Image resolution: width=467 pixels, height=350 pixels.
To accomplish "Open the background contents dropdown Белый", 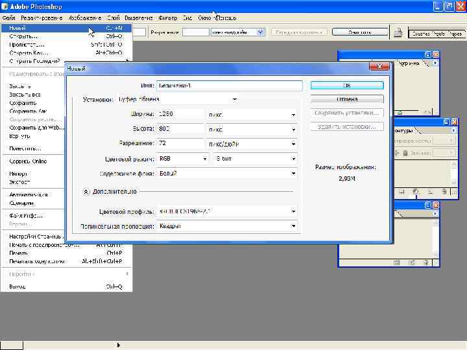I will point(293,174).
